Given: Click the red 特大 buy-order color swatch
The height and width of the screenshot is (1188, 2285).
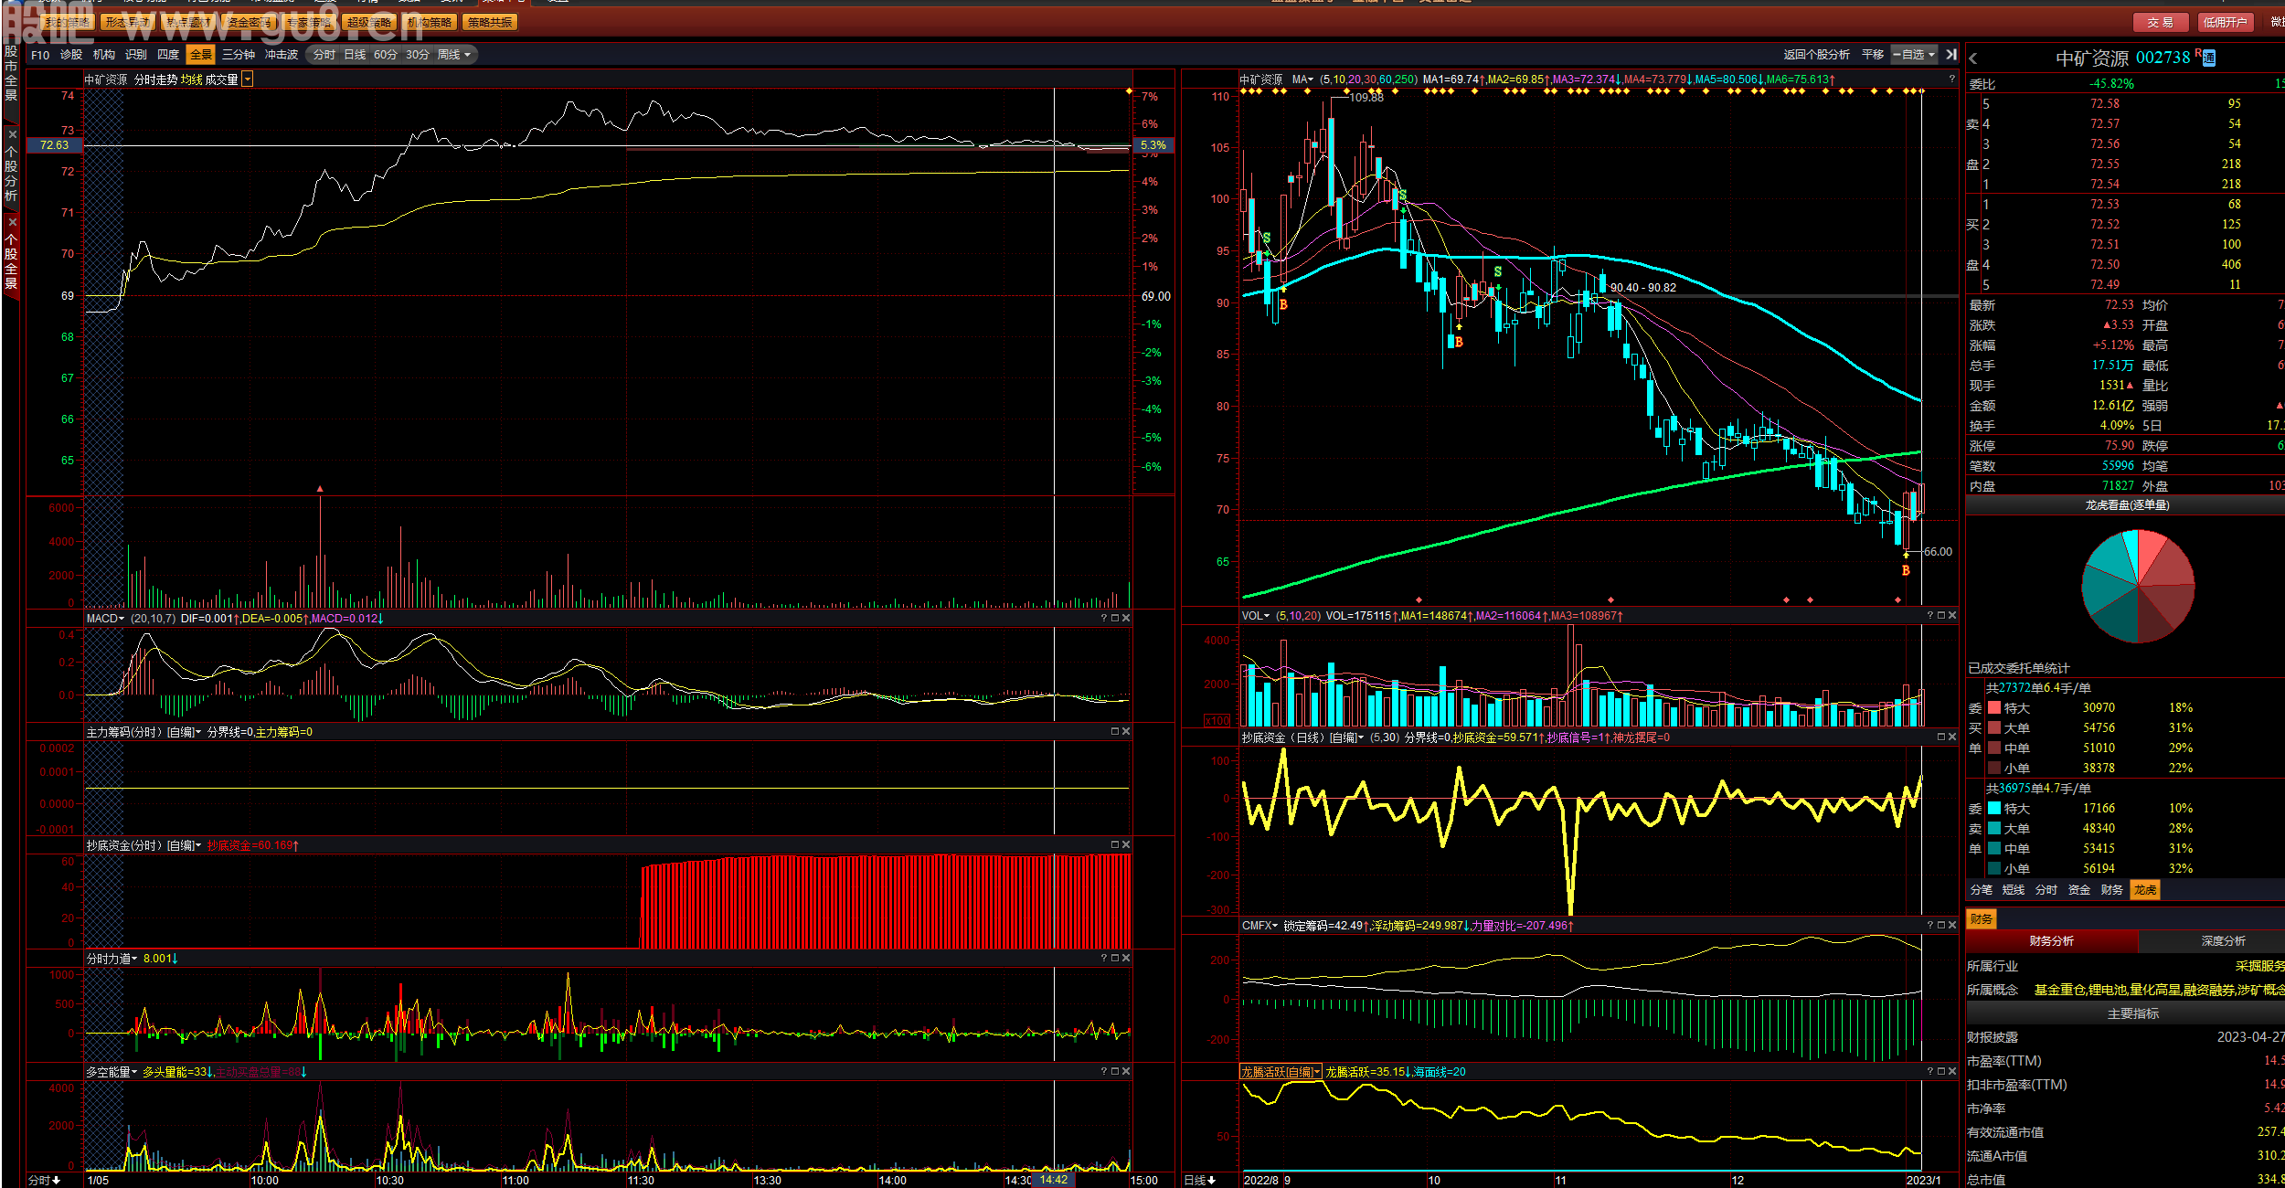Looking at the screenshot, I should pos(1994,708).
